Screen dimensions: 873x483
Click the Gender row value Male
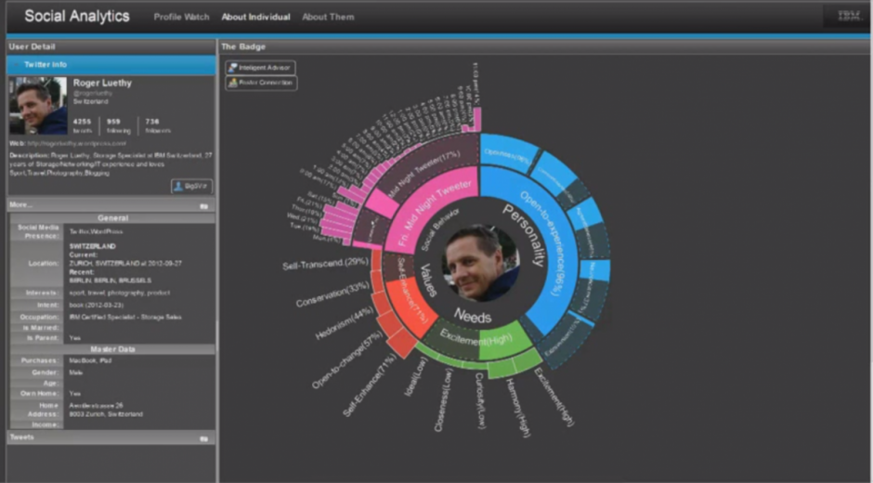point(76,372)
